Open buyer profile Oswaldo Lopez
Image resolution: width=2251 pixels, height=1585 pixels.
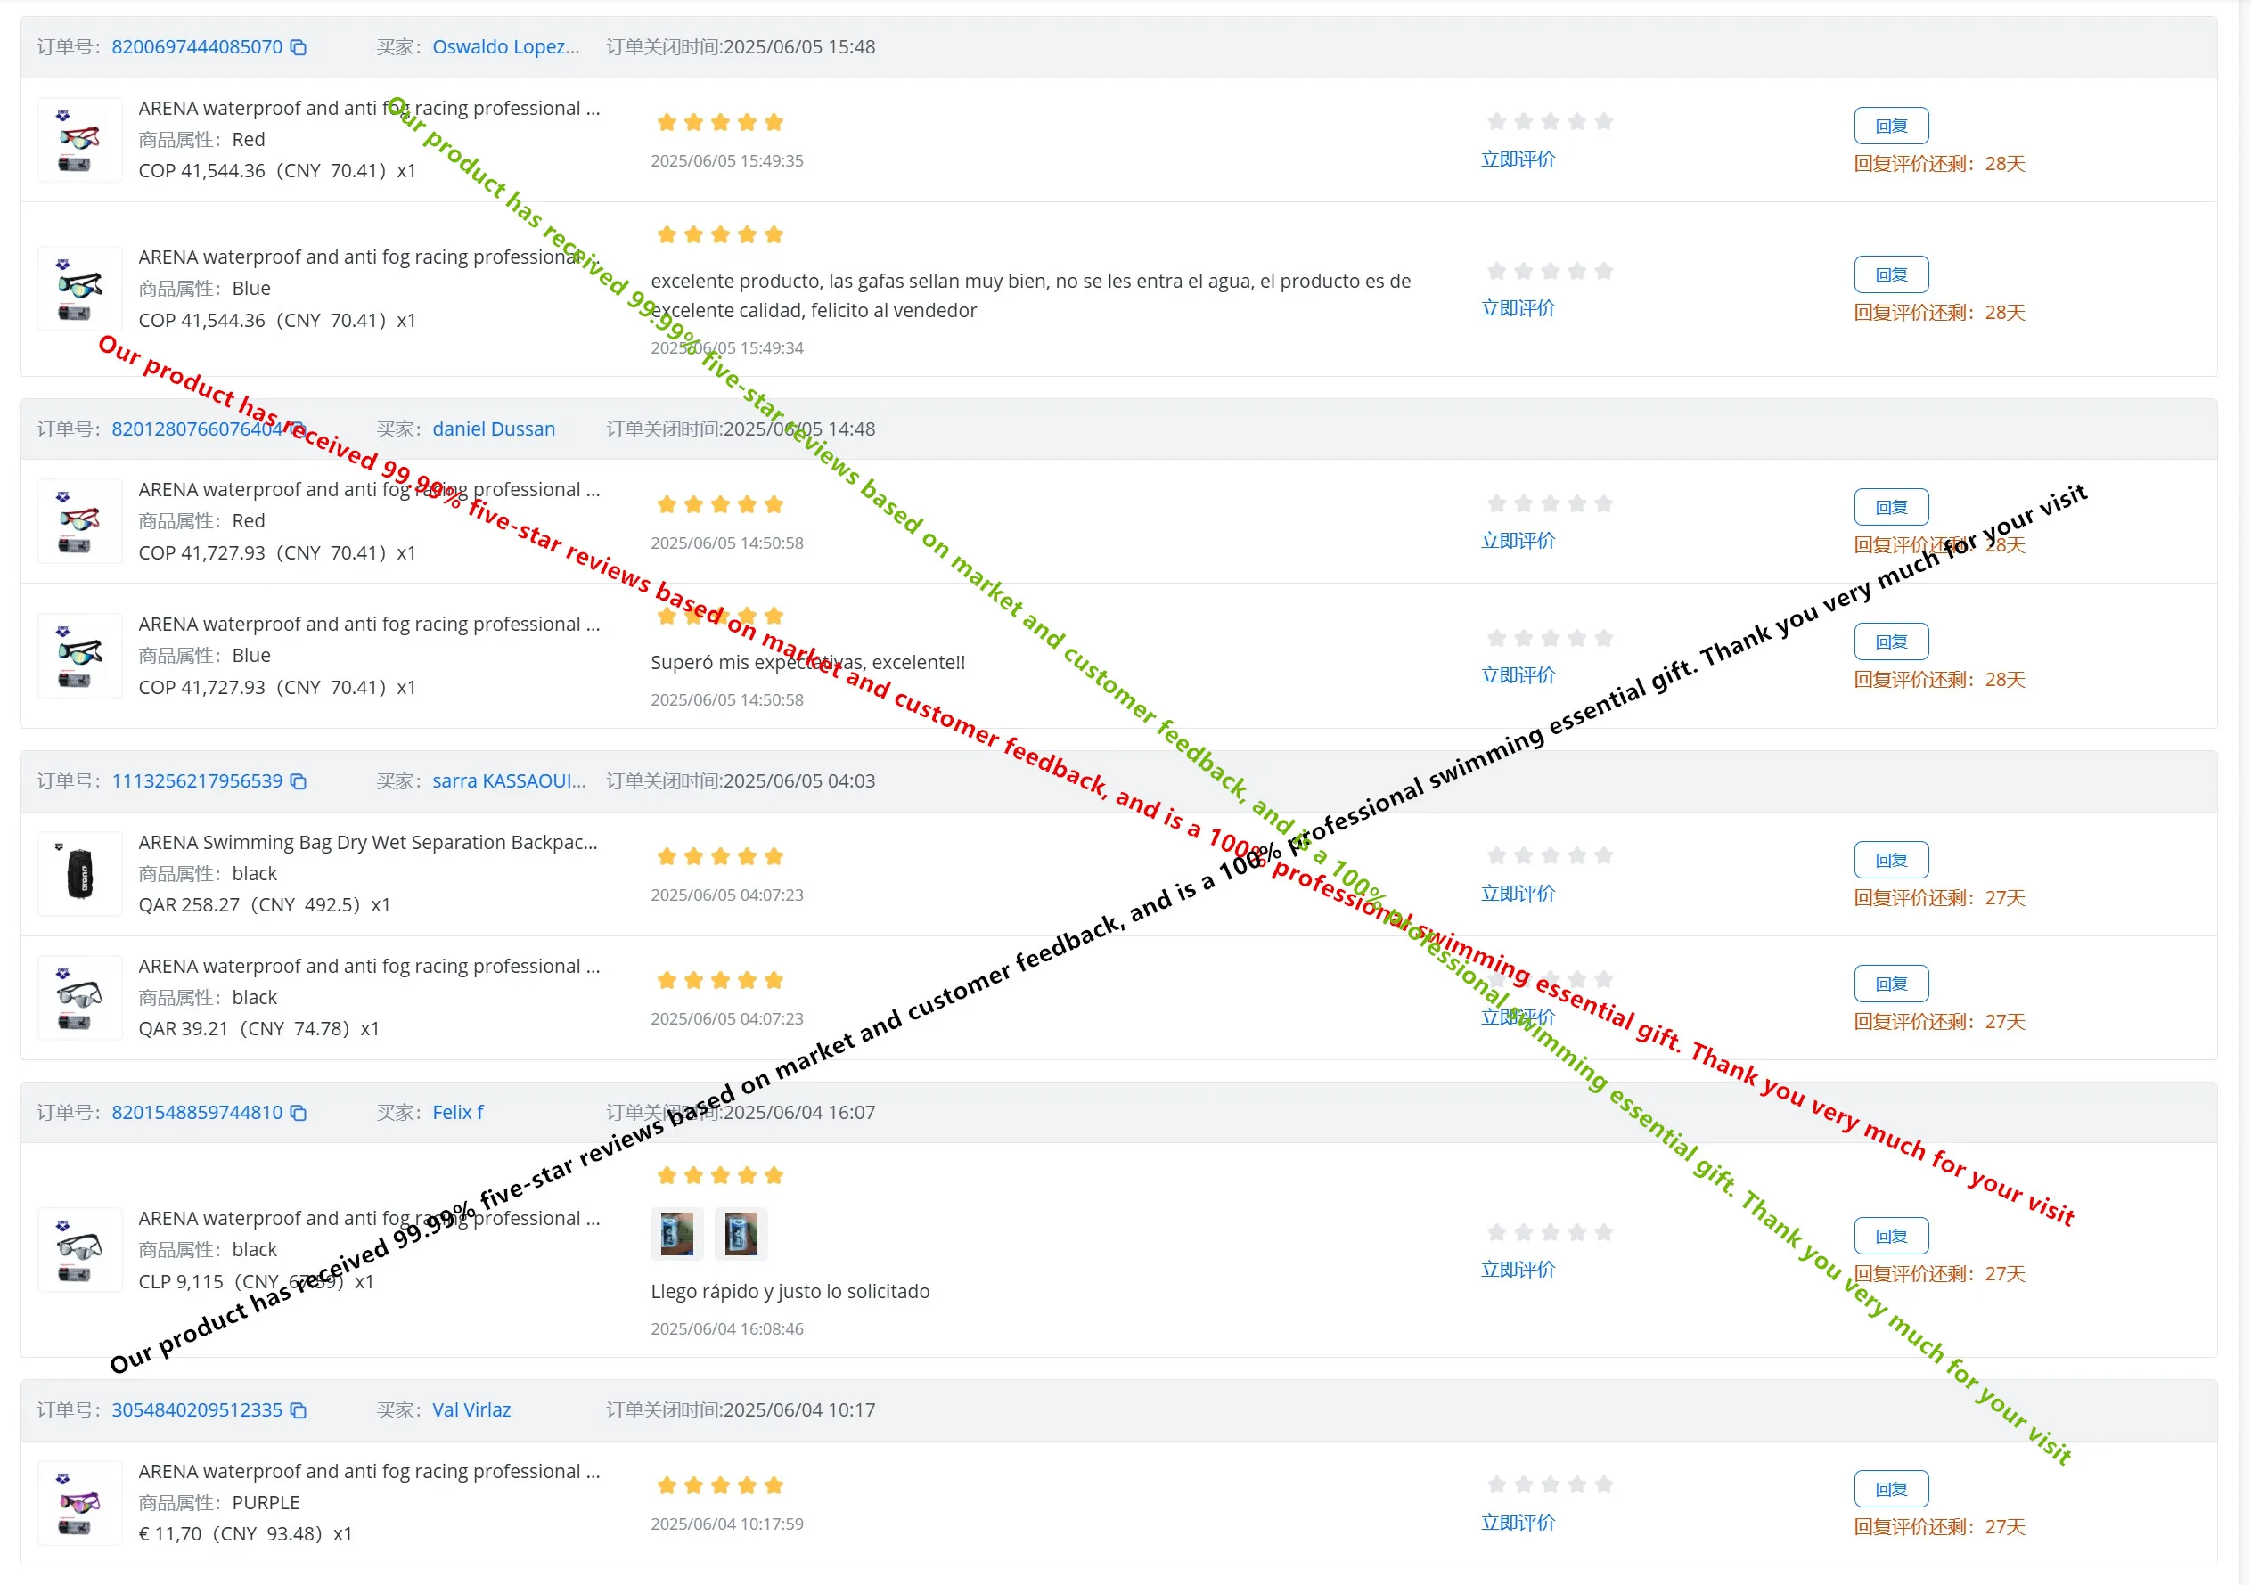coord(506,47)
